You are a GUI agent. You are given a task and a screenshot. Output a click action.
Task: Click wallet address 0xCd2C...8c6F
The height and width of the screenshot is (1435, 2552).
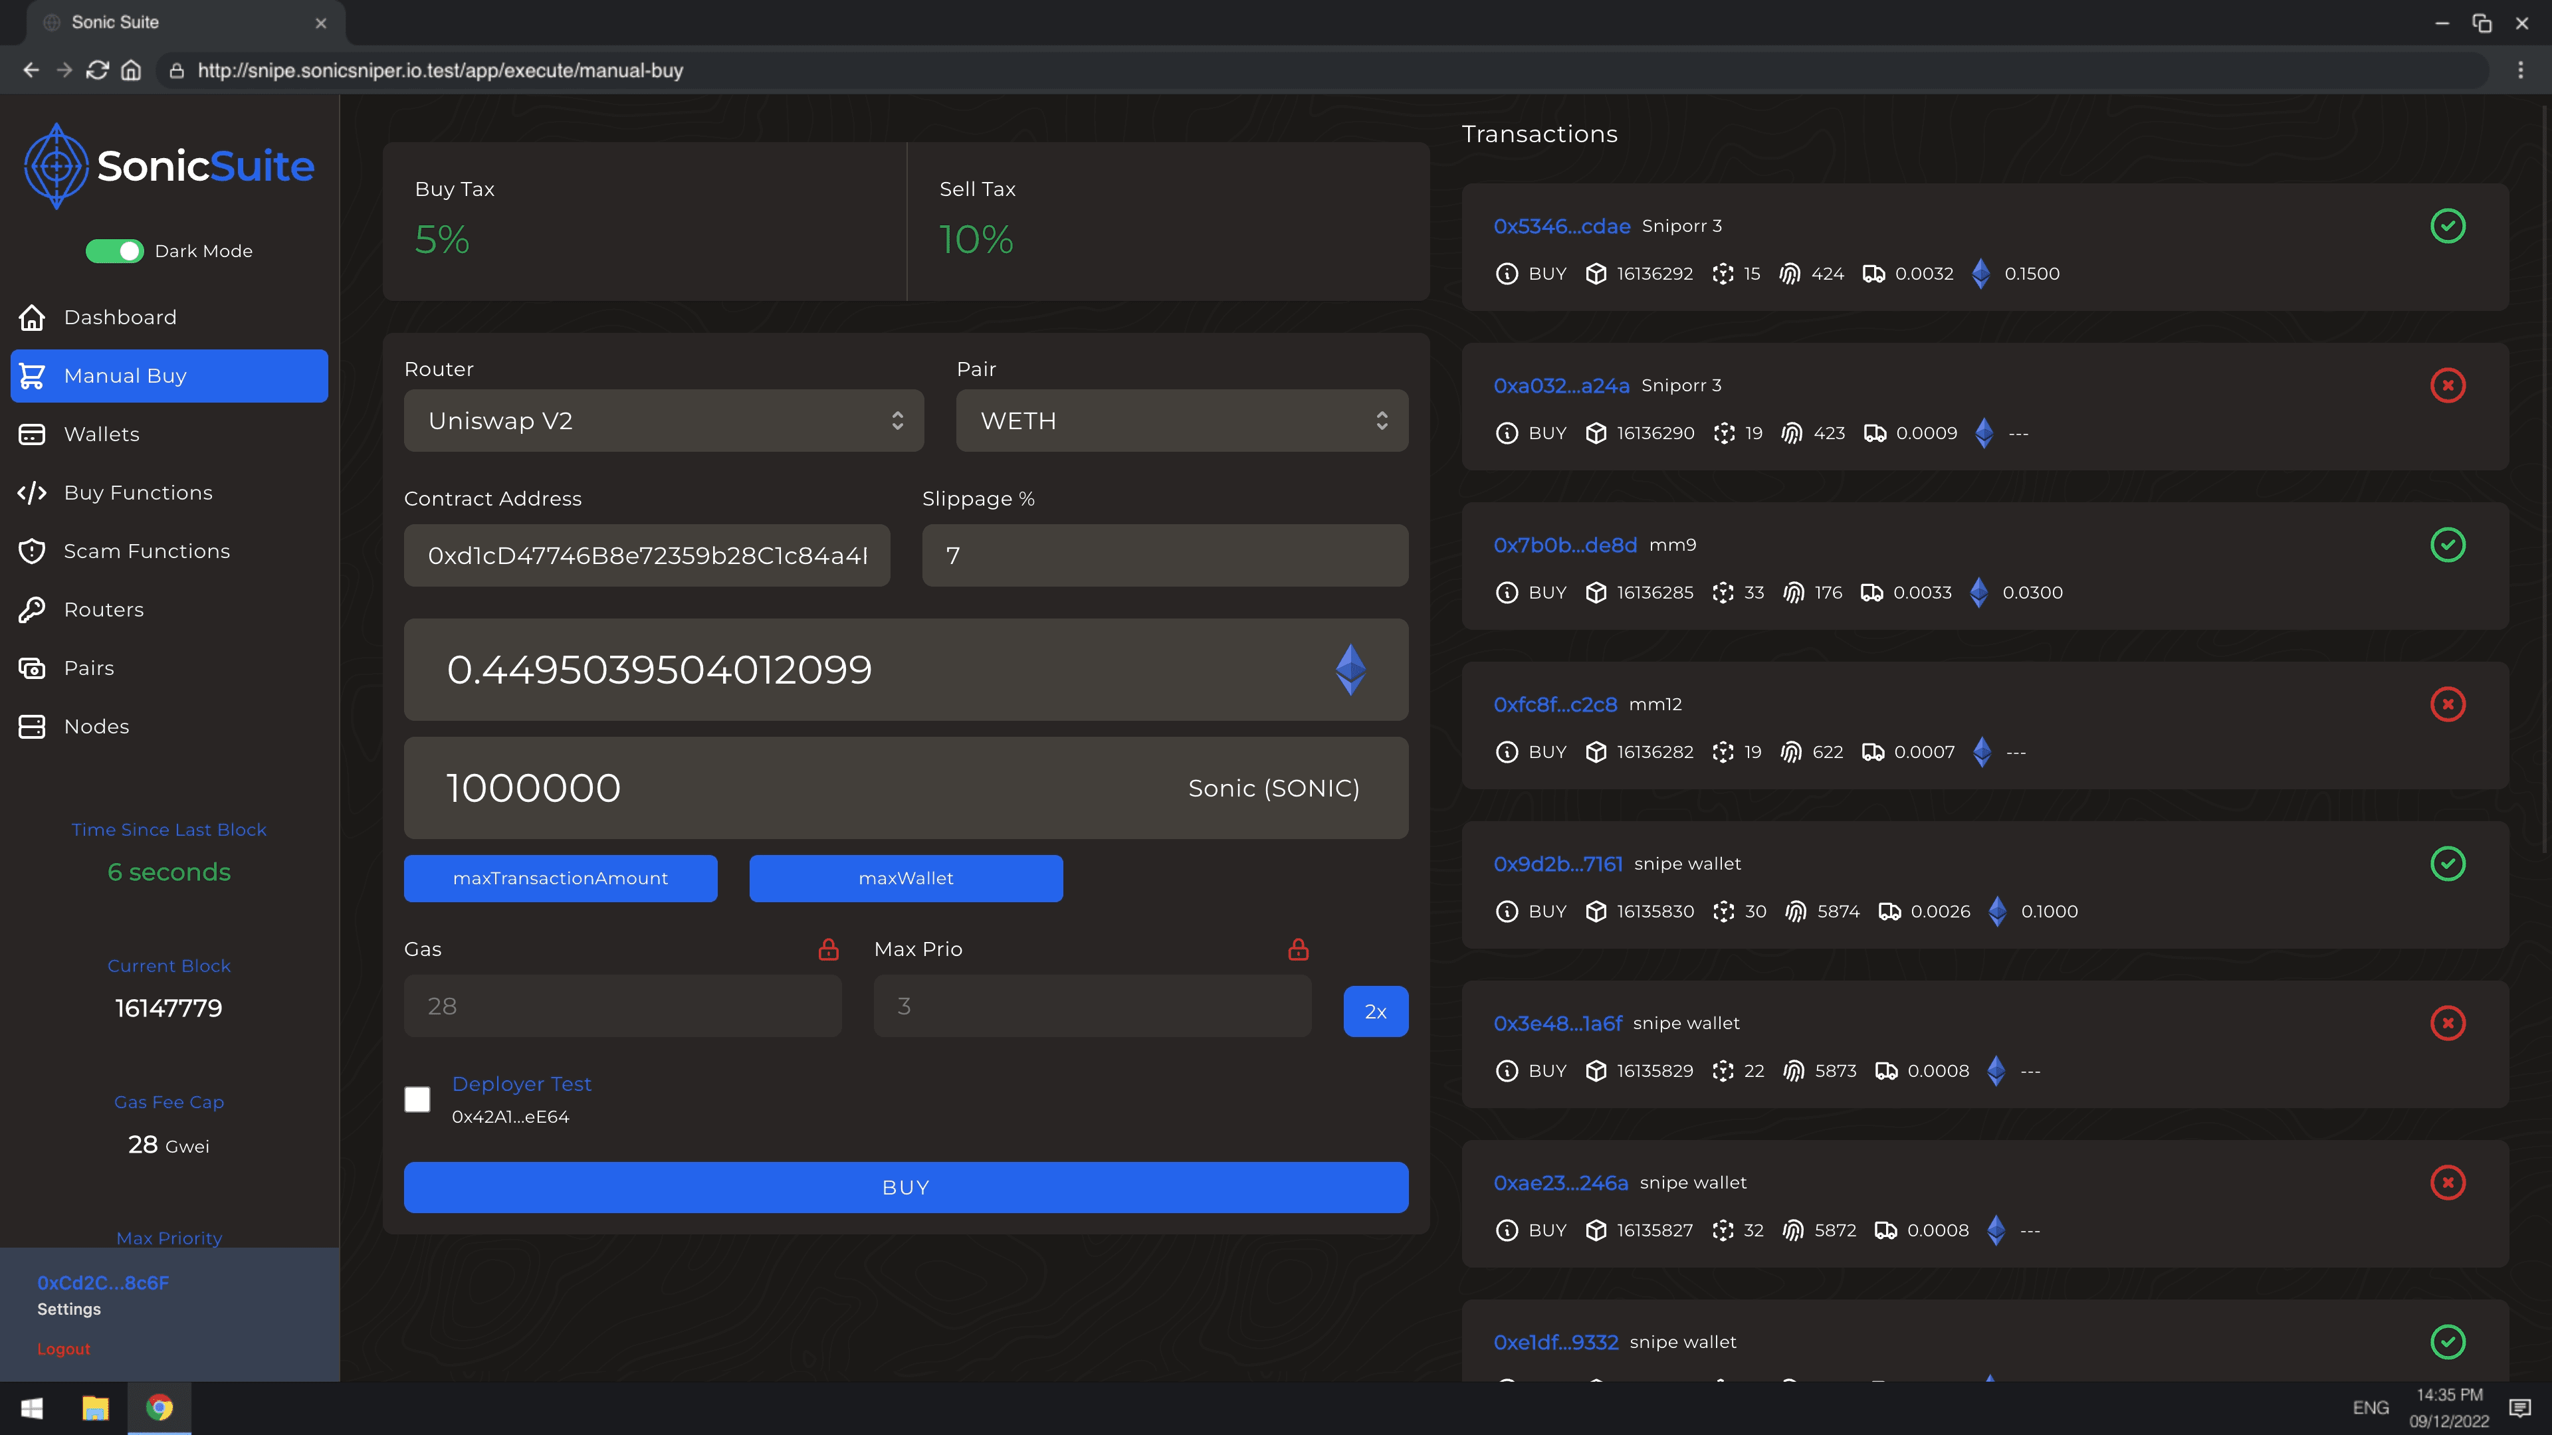click(103, 1282)
